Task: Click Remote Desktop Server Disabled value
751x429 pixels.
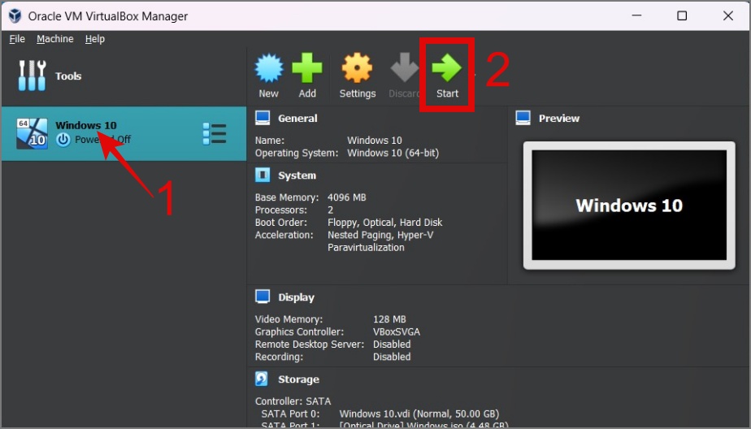Action: click(391, 344)
